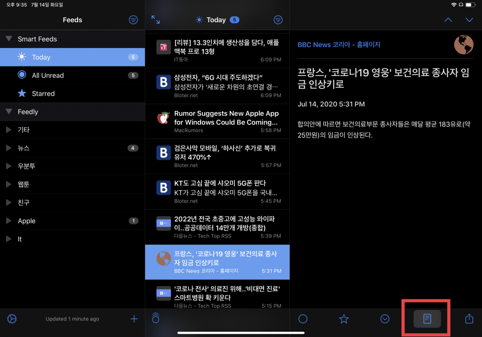Tap the 프랑스 보건의료 종사자 article headline
The image size is (482, 337).
click(x=383, y=78)
